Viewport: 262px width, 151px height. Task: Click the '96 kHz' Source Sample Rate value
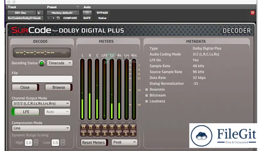click(x=198, y=72)
